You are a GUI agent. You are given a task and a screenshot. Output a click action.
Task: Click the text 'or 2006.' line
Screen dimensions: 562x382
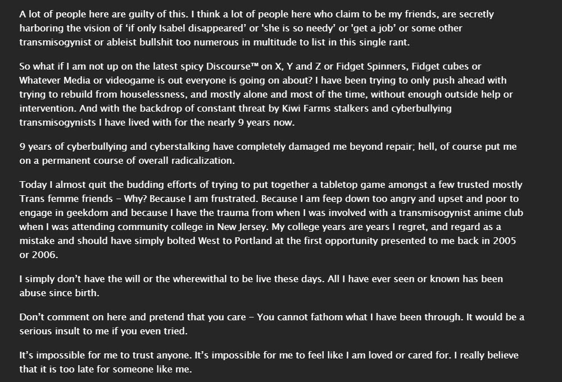tap(39, 255)
